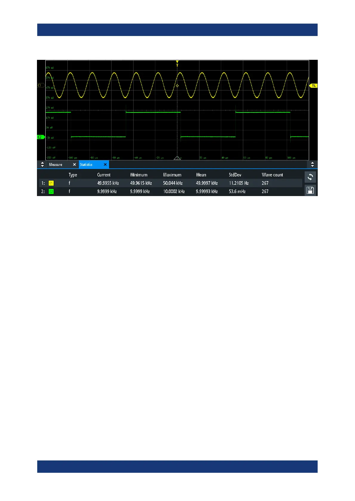Viewport: 355px width, 501px height.
Task: Click the StdDev column header
Action: (x=235, y=175)
